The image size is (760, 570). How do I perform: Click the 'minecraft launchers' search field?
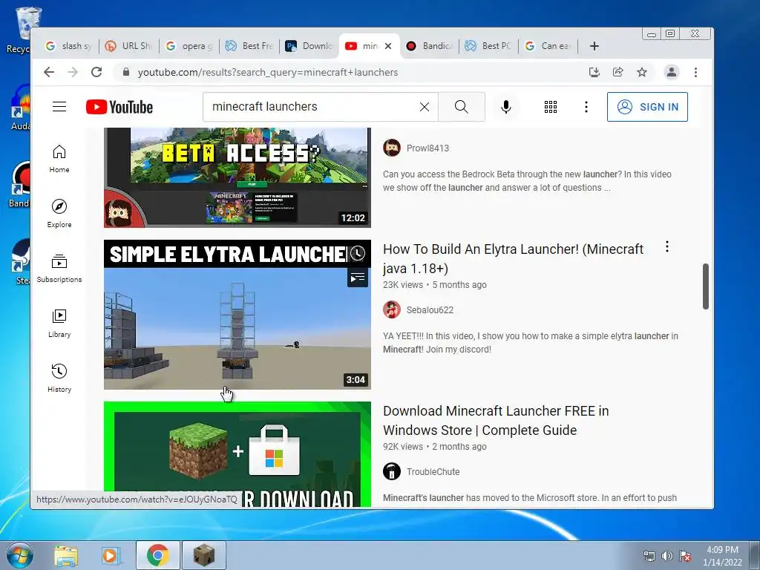click(x=320, y=107)
